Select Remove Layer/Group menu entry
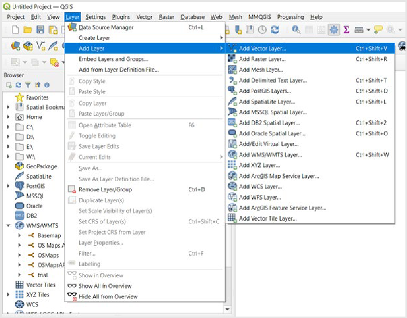 (x=145, y=189)
